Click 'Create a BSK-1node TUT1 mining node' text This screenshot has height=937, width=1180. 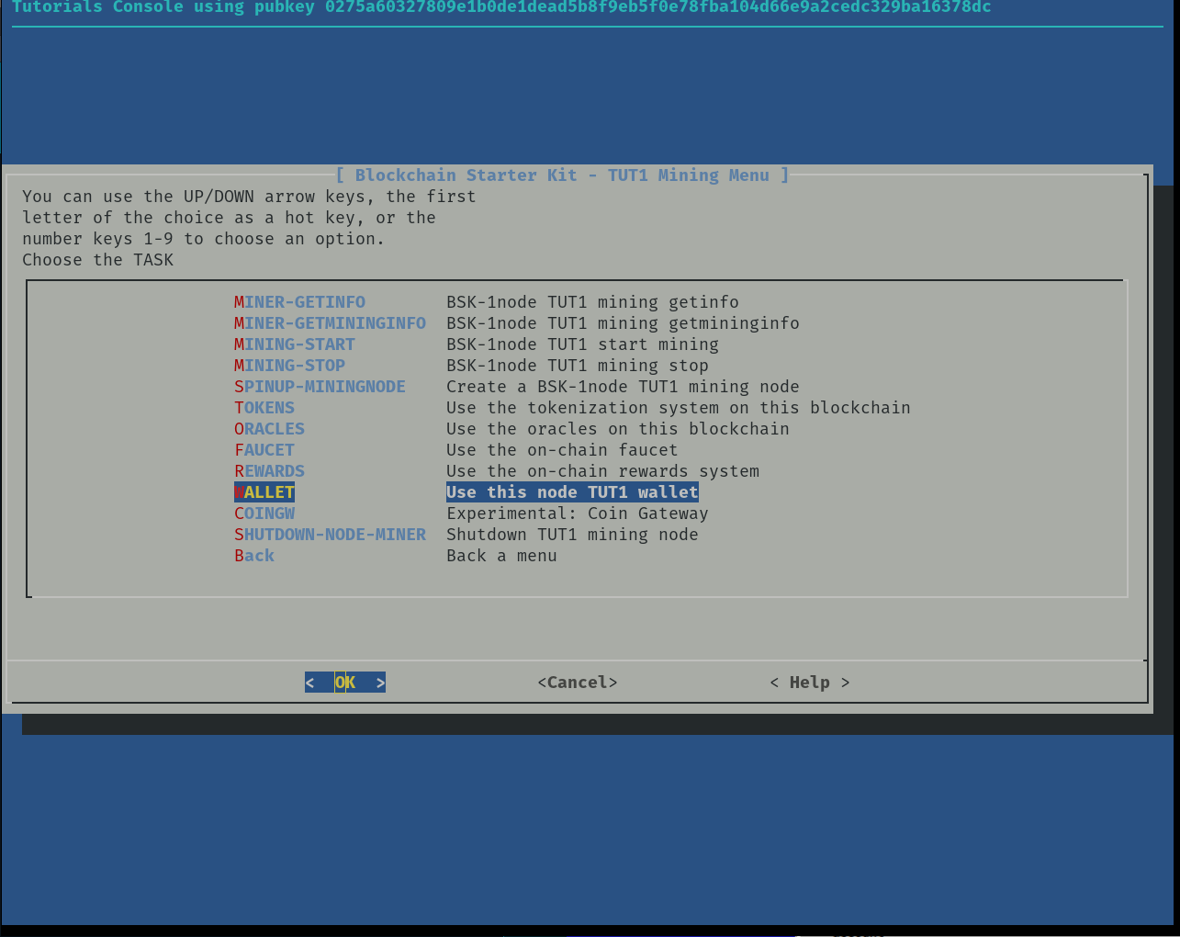click(x=623, y=387)
